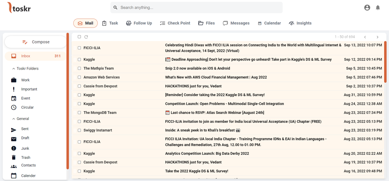The height and width of the screenshot is (181, 389).
Task: Open the user account profile icon
Action: click(x=367, y=8)
